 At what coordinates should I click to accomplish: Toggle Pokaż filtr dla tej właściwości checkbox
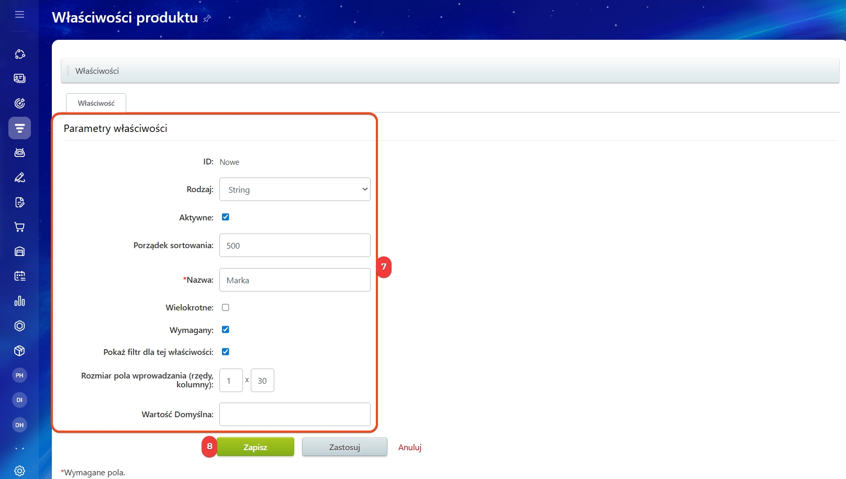(226, 352)
